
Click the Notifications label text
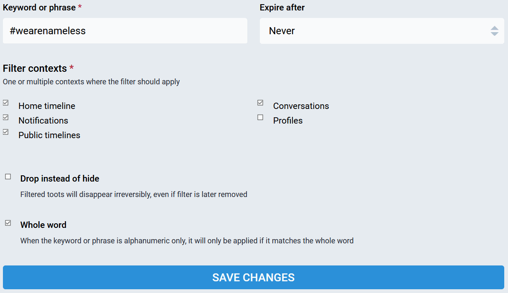point(43,121)
